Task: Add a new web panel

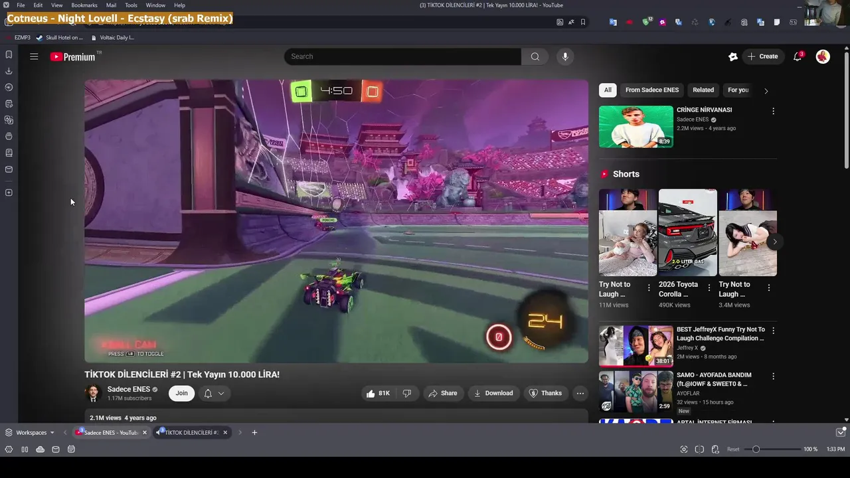Action: [x=9, y=193]
